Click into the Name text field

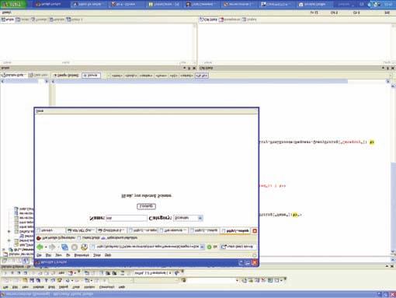[126, 218]
